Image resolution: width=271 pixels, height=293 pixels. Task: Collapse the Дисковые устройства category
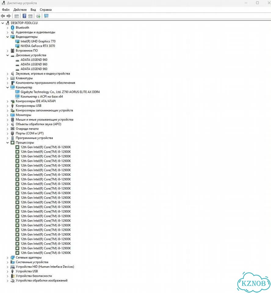[x=7, y=55]
